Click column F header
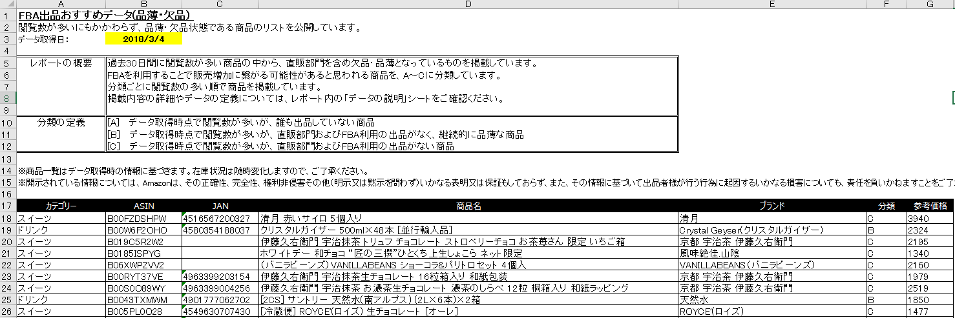Image resolution: width=955 pixels, height=318 pixels. pyautogui.click(x=887, y=5)
